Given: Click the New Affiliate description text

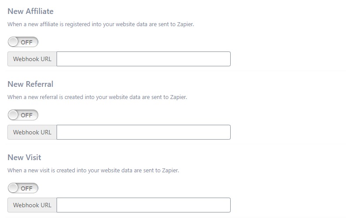Looking at the screenshot, I should click(101, 24).
